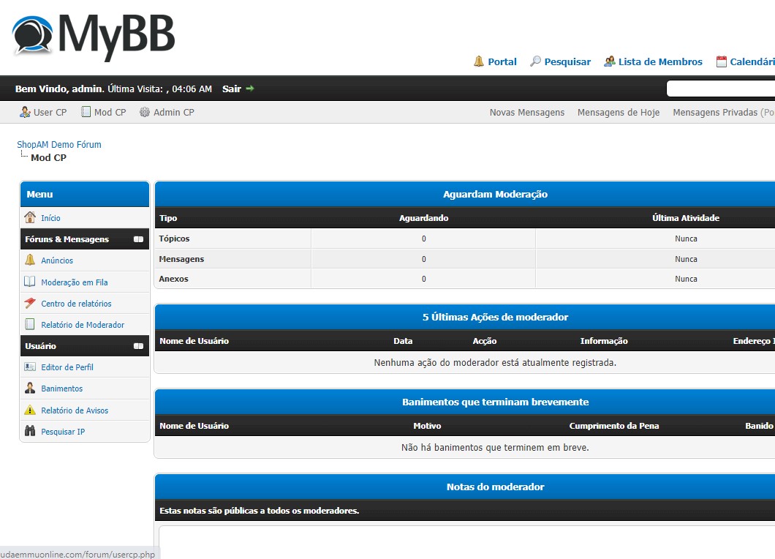This screenshot has width=775, height=559.
Task: Open Admin CP
Action: 174,112
